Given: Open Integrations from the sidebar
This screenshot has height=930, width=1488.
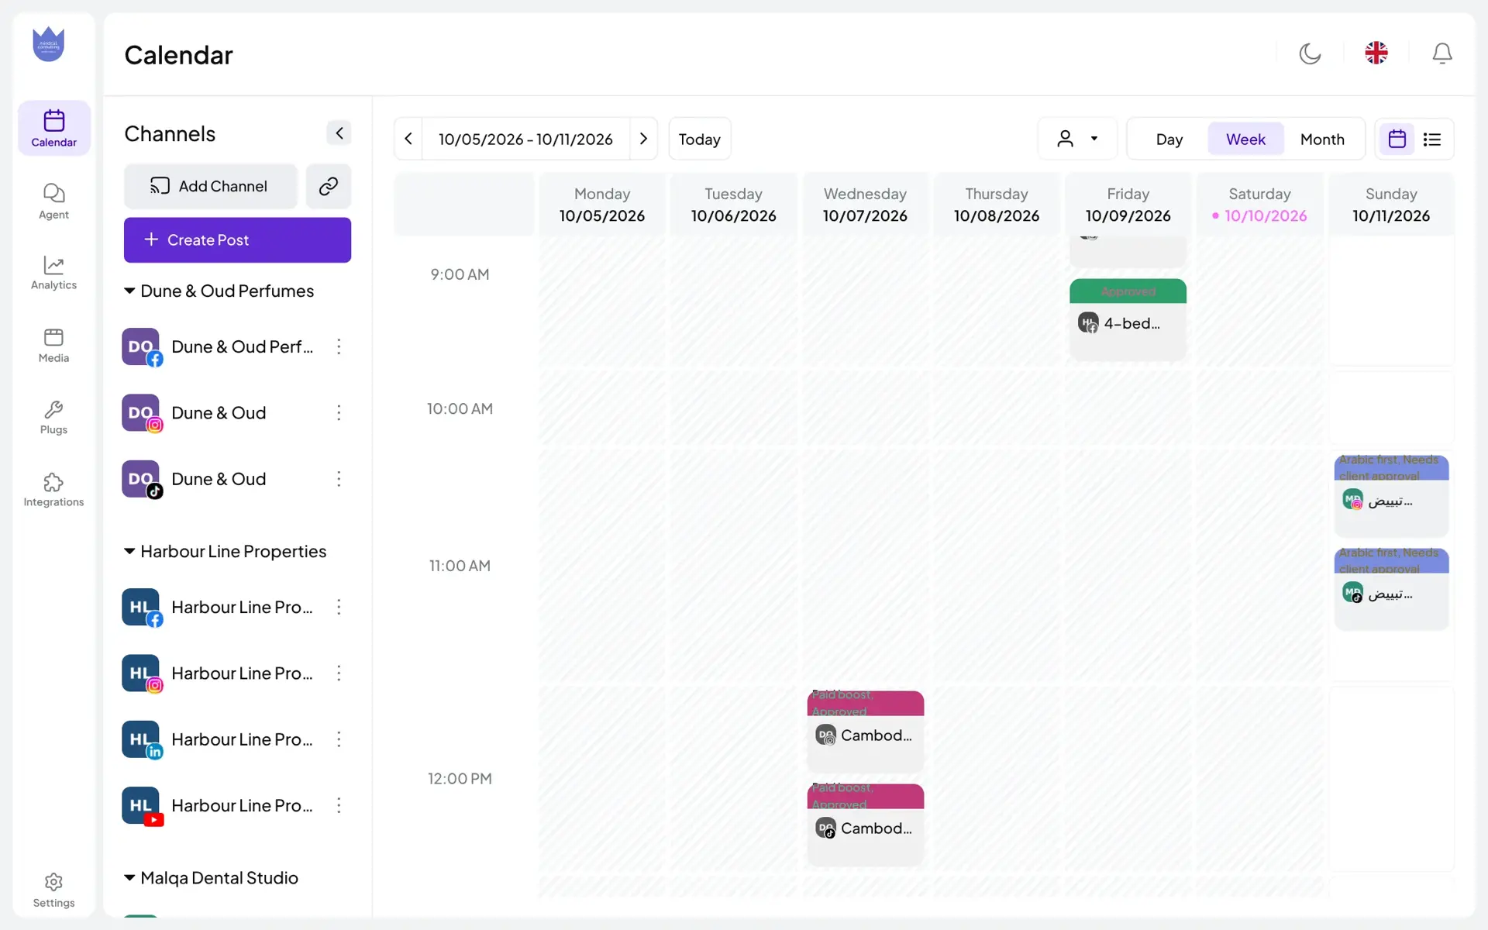Looking at the screenshot, I should point(53,489).
